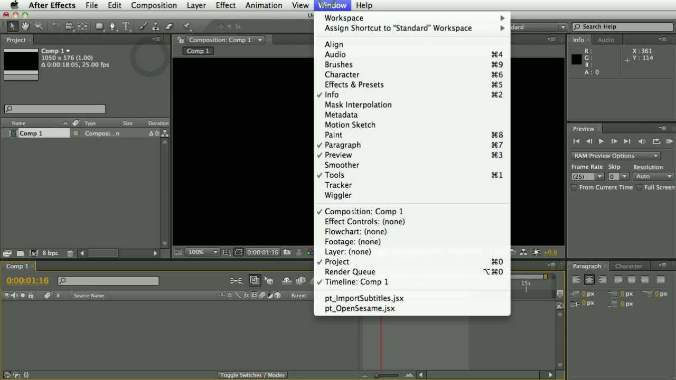Enable the From Current Time checkbox
The height and width of the screenshot is (380, 676).
574,187
